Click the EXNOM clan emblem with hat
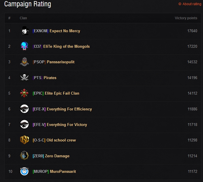Viewport: 203px width, 182px height. (24, 30)
